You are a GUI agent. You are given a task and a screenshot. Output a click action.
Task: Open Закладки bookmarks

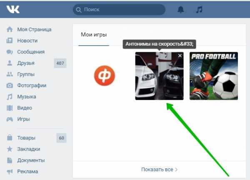pyautogui.click(x=29, y=149)
